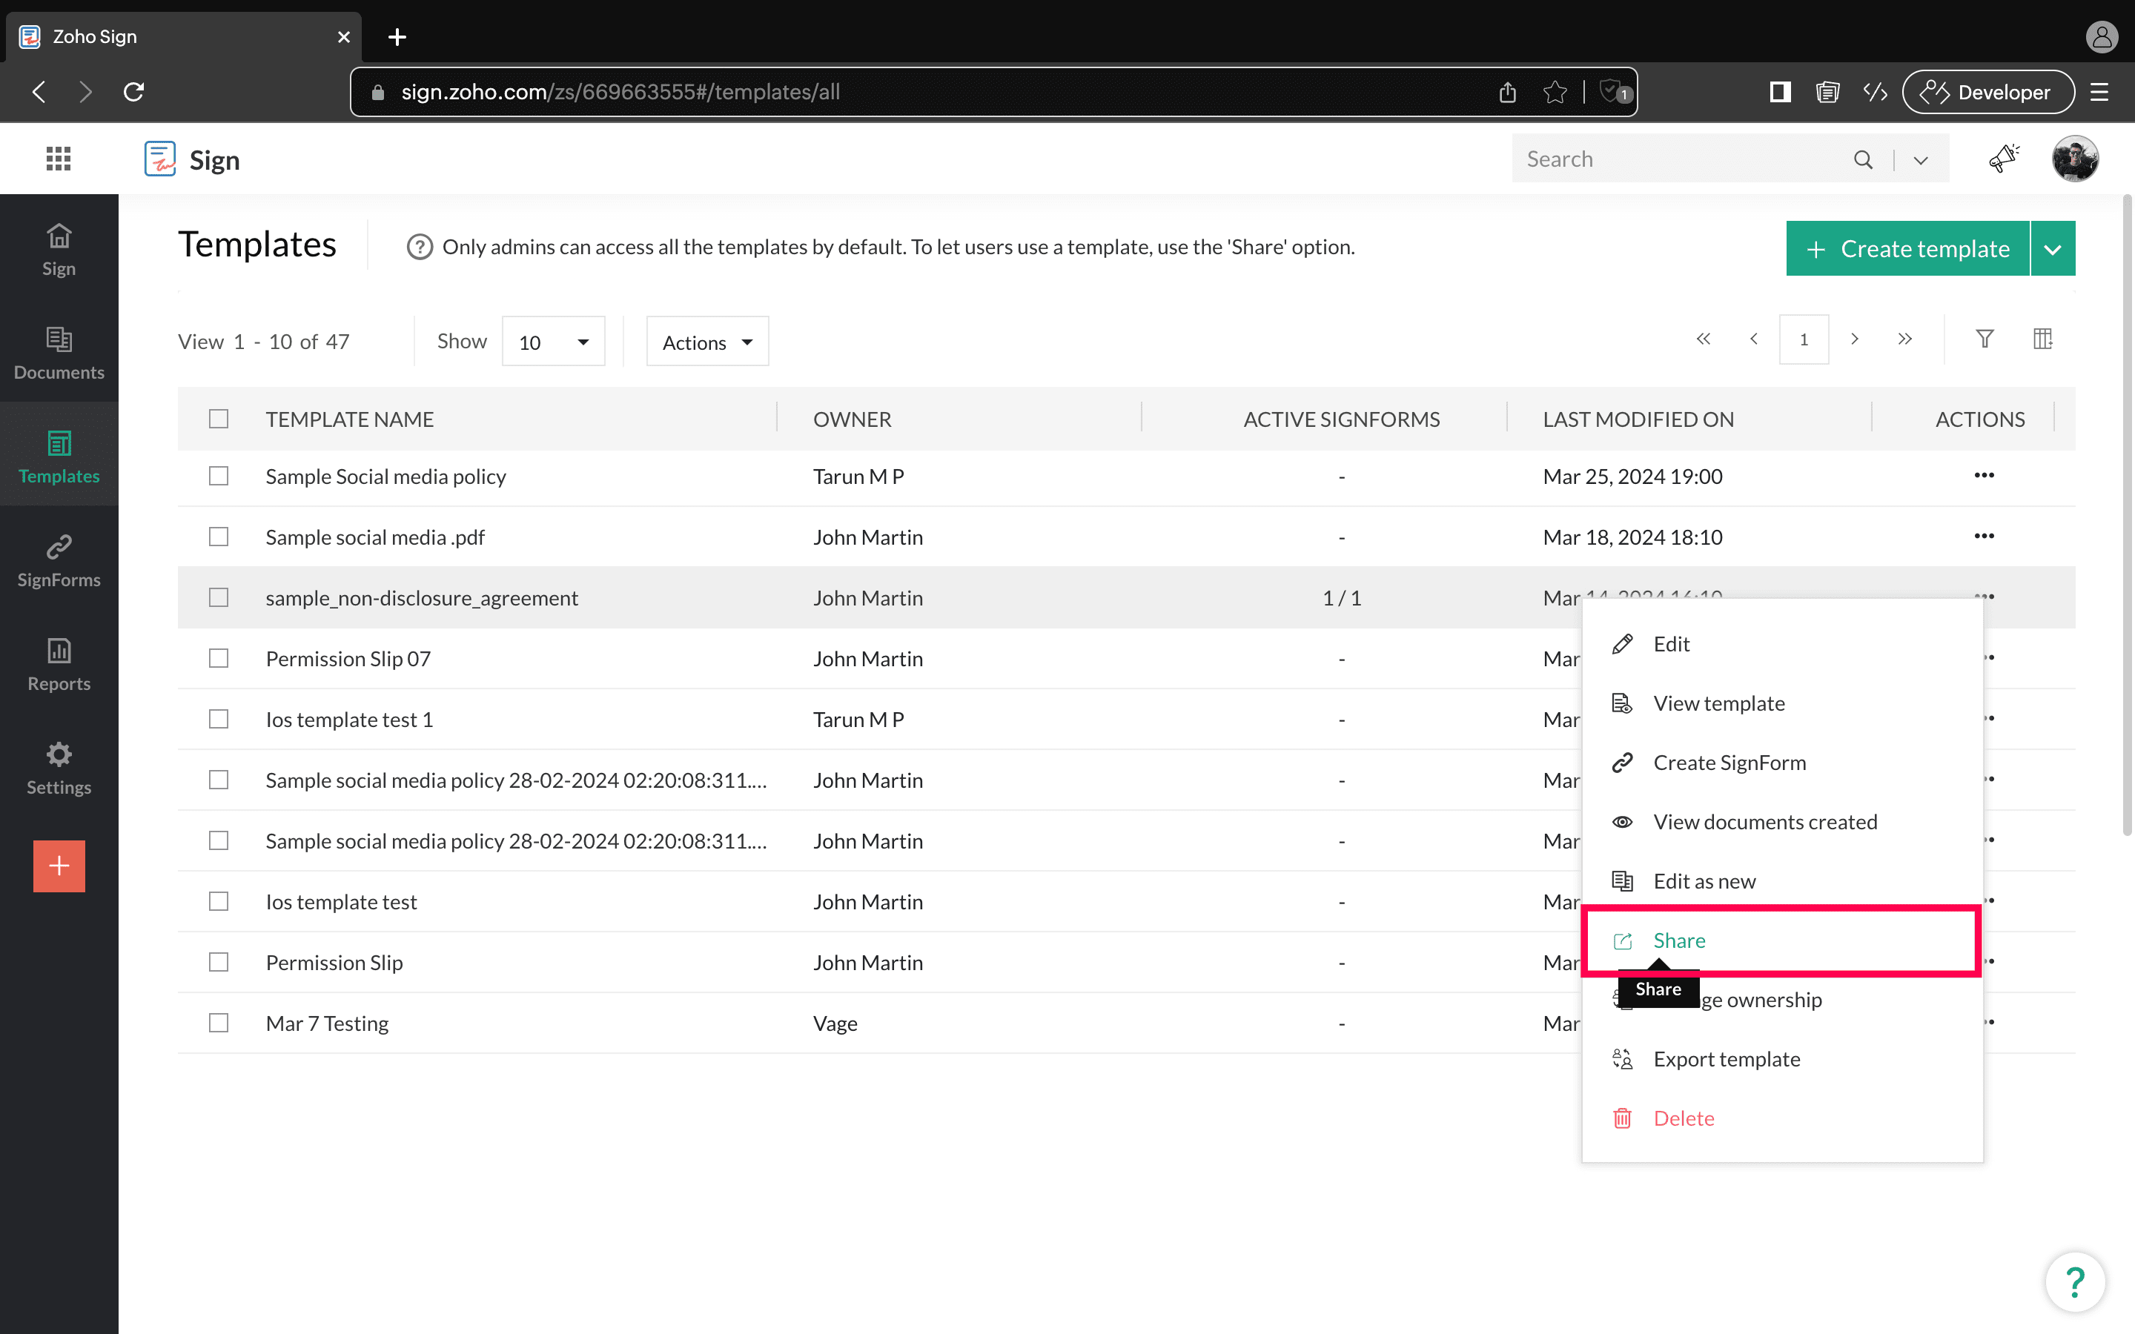Click the red plus quick-create button

[59, 866]
